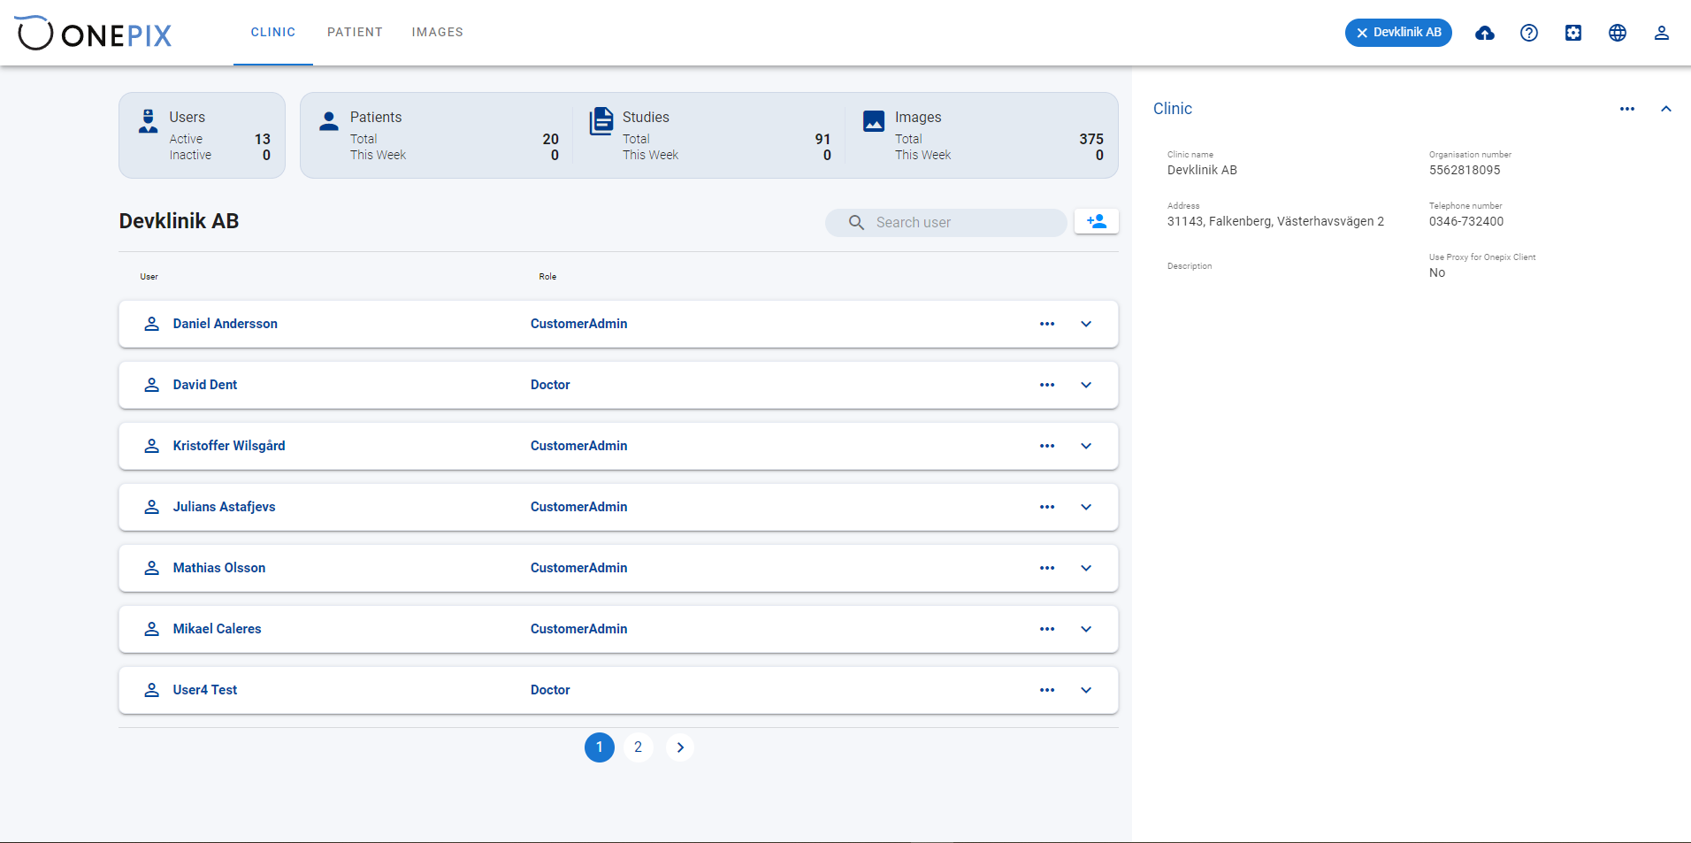This screenshot has height=843, width=1691.
Task: Open the Clinic panel more options menu
Action: pyautogui.click(x=1627, y=109)
